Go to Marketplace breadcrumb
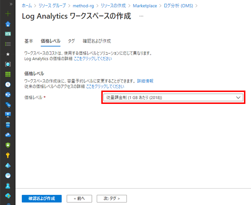Image resolution: width=251 pixels, height=205 pixels. click(x=145, y=6)
